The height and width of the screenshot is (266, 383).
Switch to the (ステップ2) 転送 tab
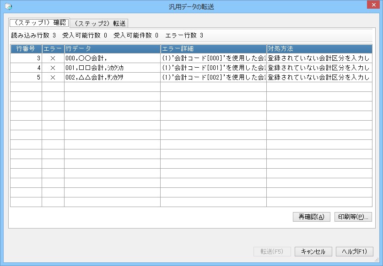tap(99, 23)
